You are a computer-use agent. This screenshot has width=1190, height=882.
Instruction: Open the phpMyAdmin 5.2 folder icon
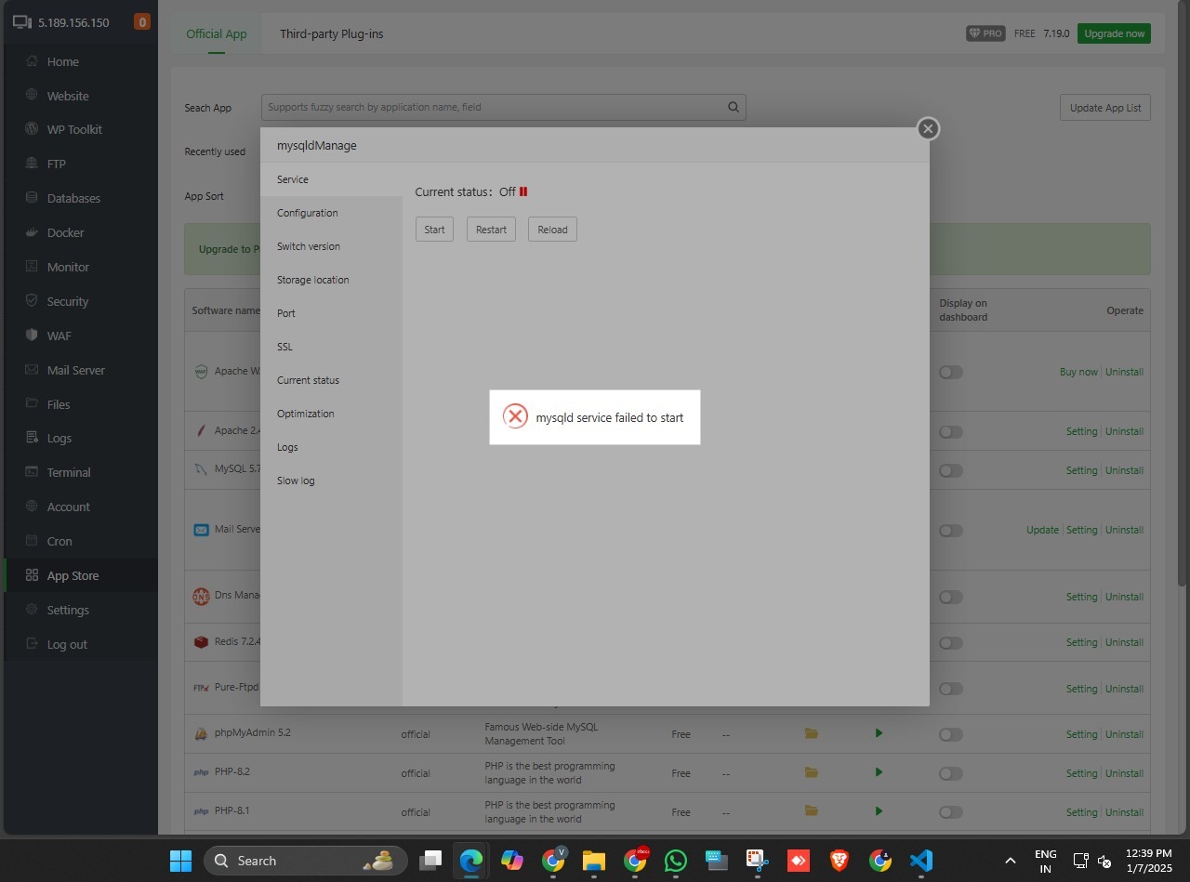pyautogui.click(x=812, y=733)
